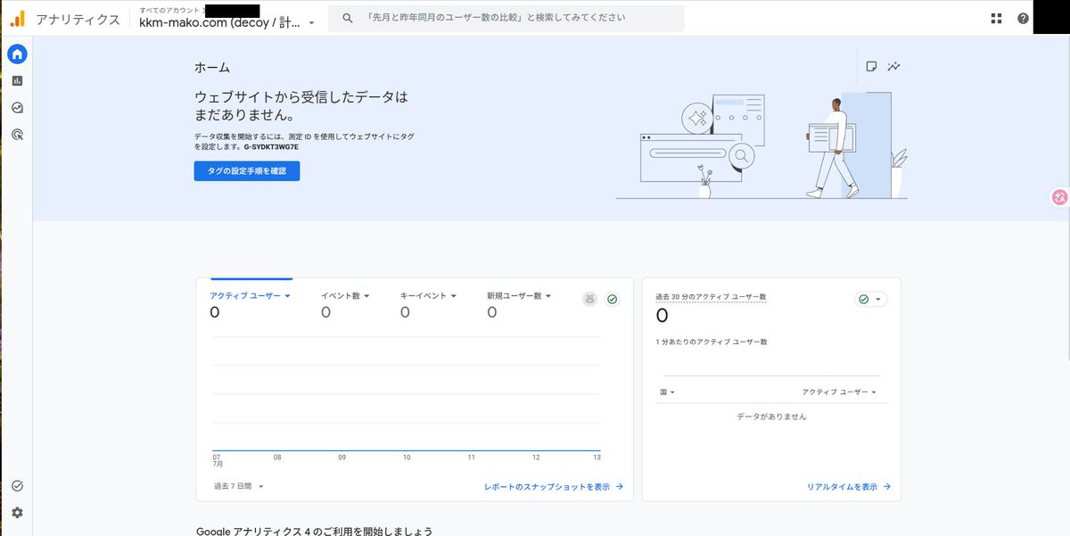The height and width of the screenshot is (536, 1070).
Task: Click the Google Analytics logo
Action: click(18, 19)
